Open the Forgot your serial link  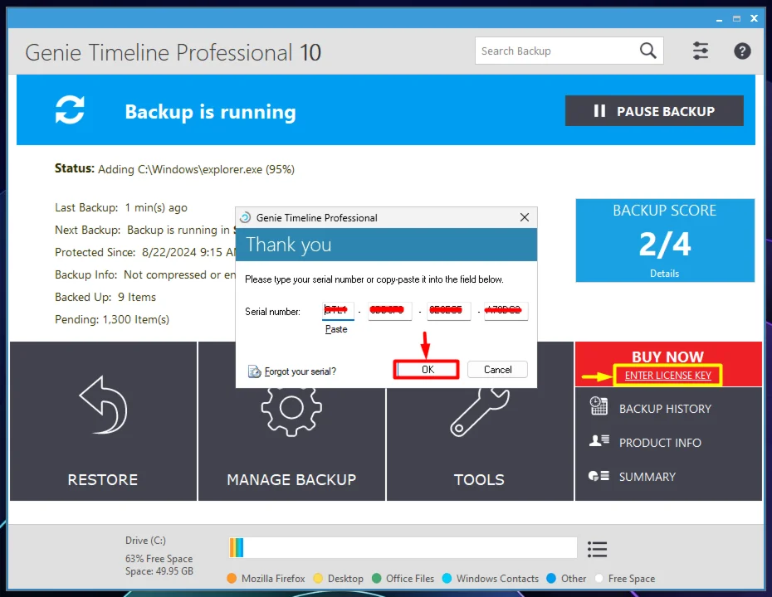300,371
